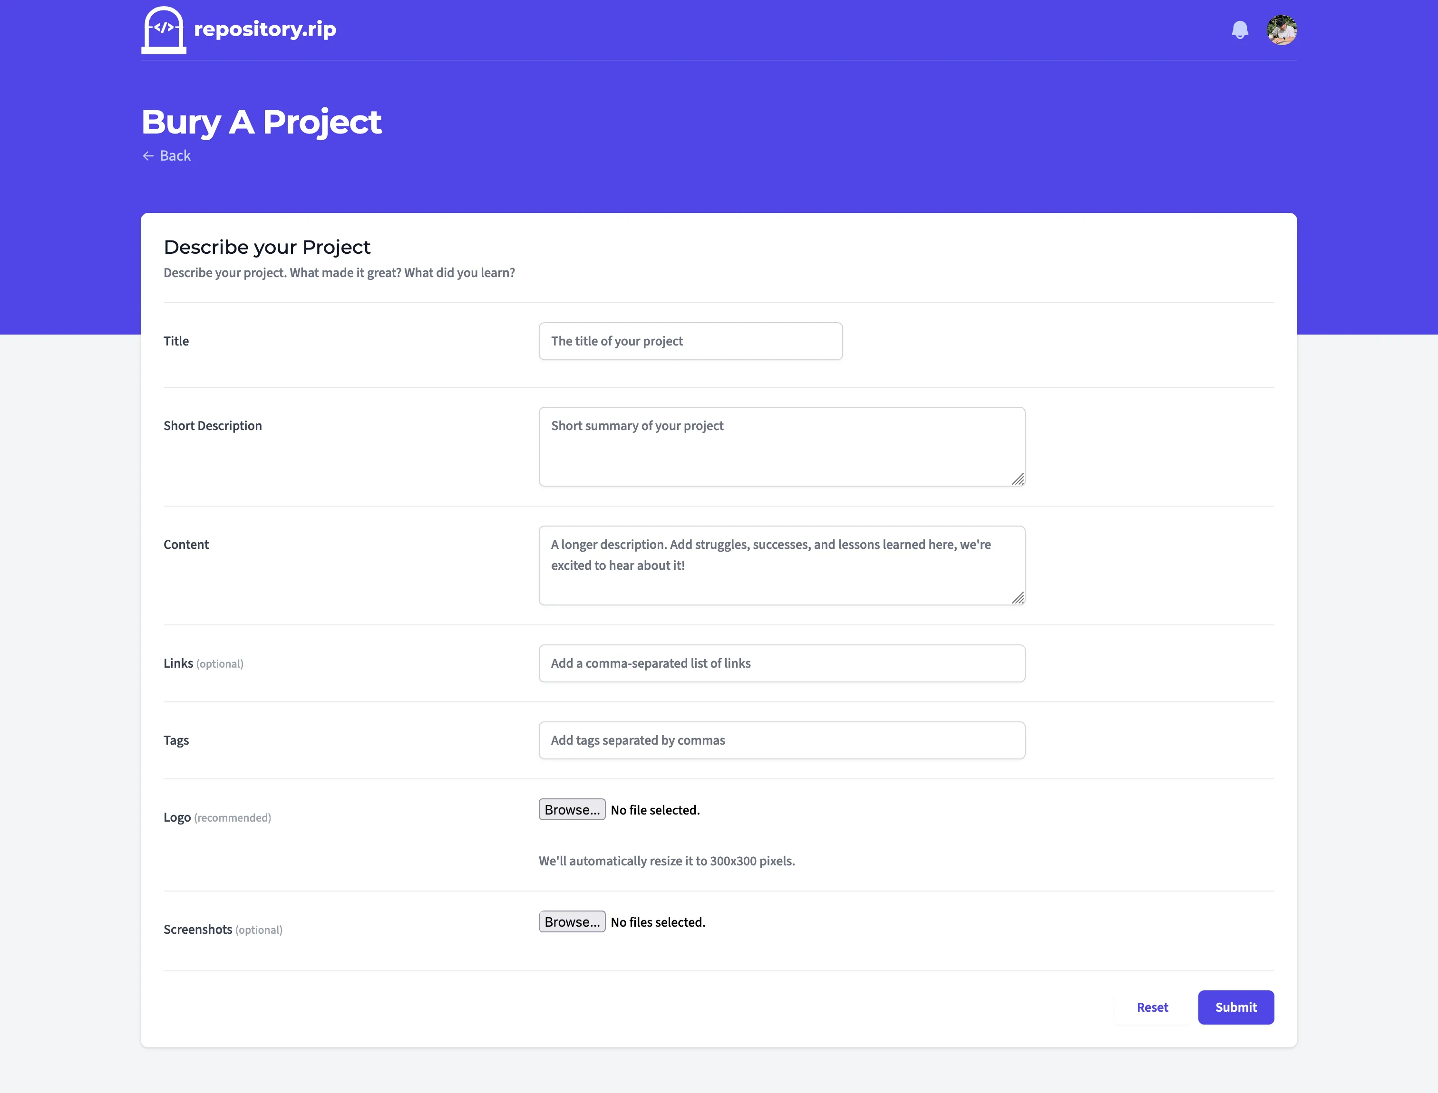
Task: Click the Describe your Project heading
Action: [267, 247]
